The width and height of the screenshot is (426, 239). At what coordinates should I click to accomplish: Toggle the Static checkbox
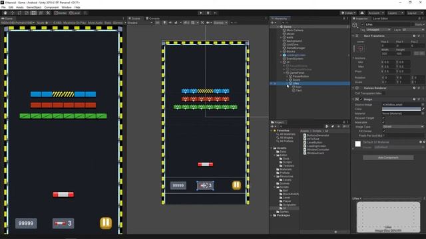(413, 25)
